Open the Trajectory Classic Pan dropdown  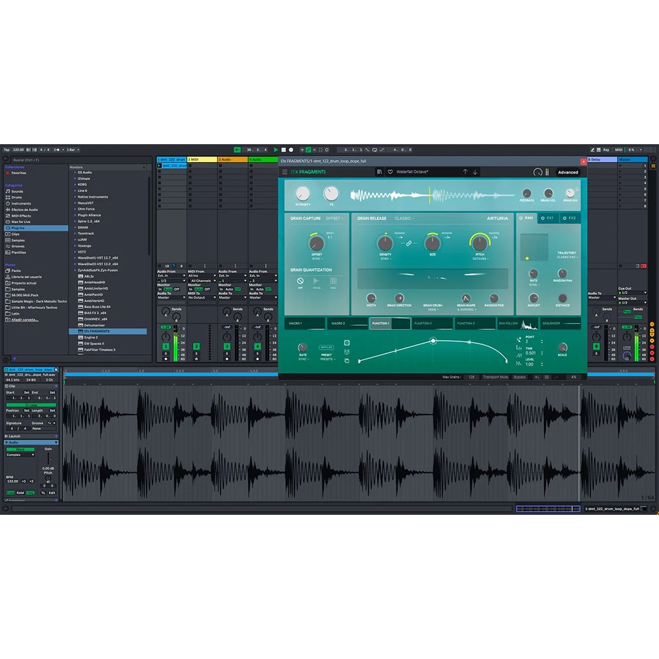567,257
